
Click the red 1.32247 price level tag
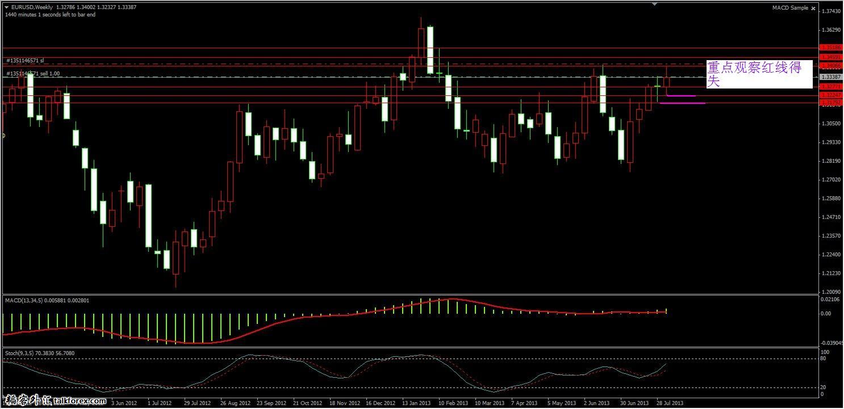[x=831, y=95]
